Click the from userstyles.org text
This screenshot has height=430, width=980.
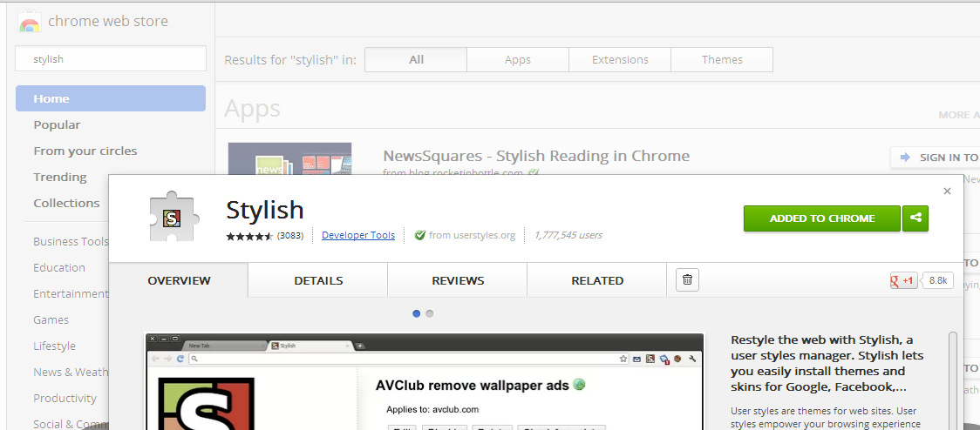pyautogui.click(x=472, y=235)
